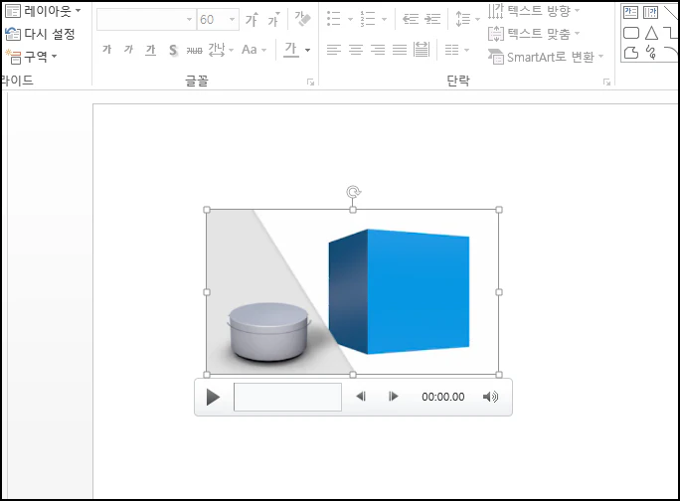Increase list indent level
The width and height of the screenshot is (680, 501).
432,19
